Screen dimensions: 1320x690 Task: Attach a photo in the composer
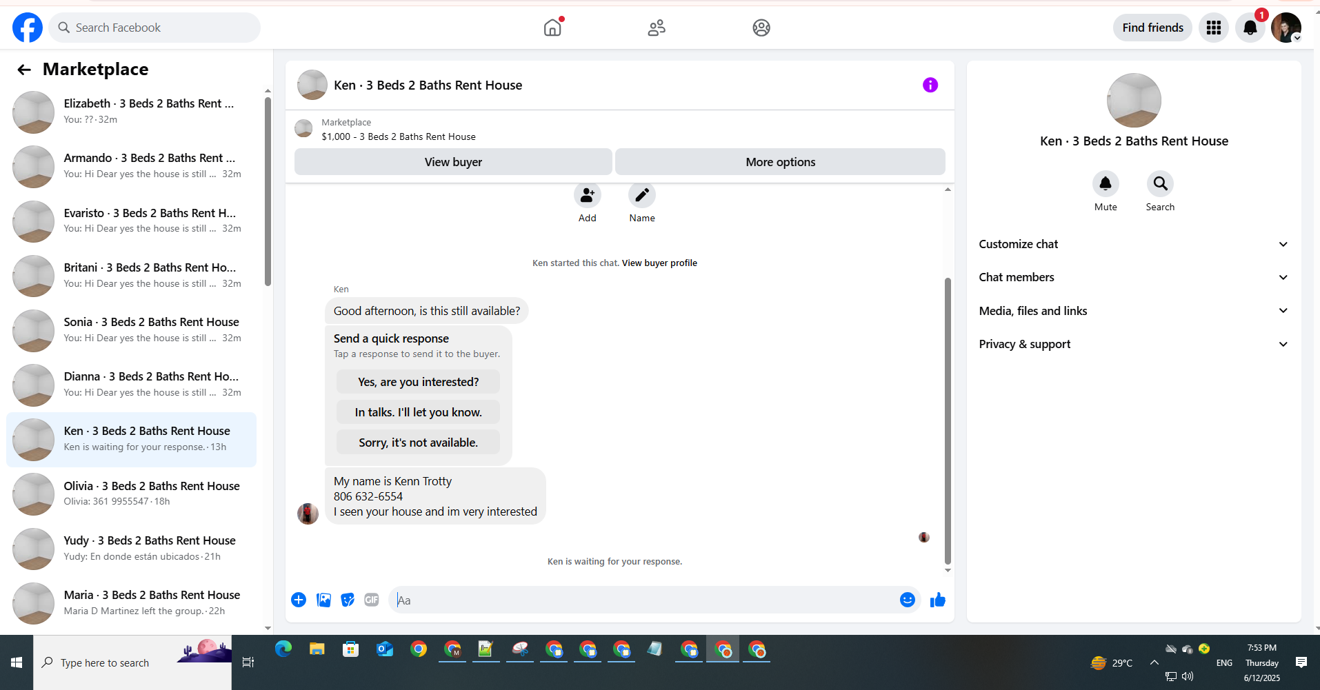323,600
